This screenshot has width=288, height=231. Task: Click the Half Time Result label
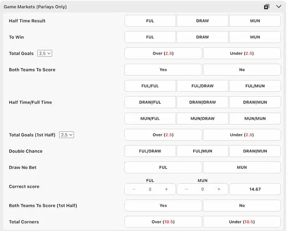tap(27, 21)
